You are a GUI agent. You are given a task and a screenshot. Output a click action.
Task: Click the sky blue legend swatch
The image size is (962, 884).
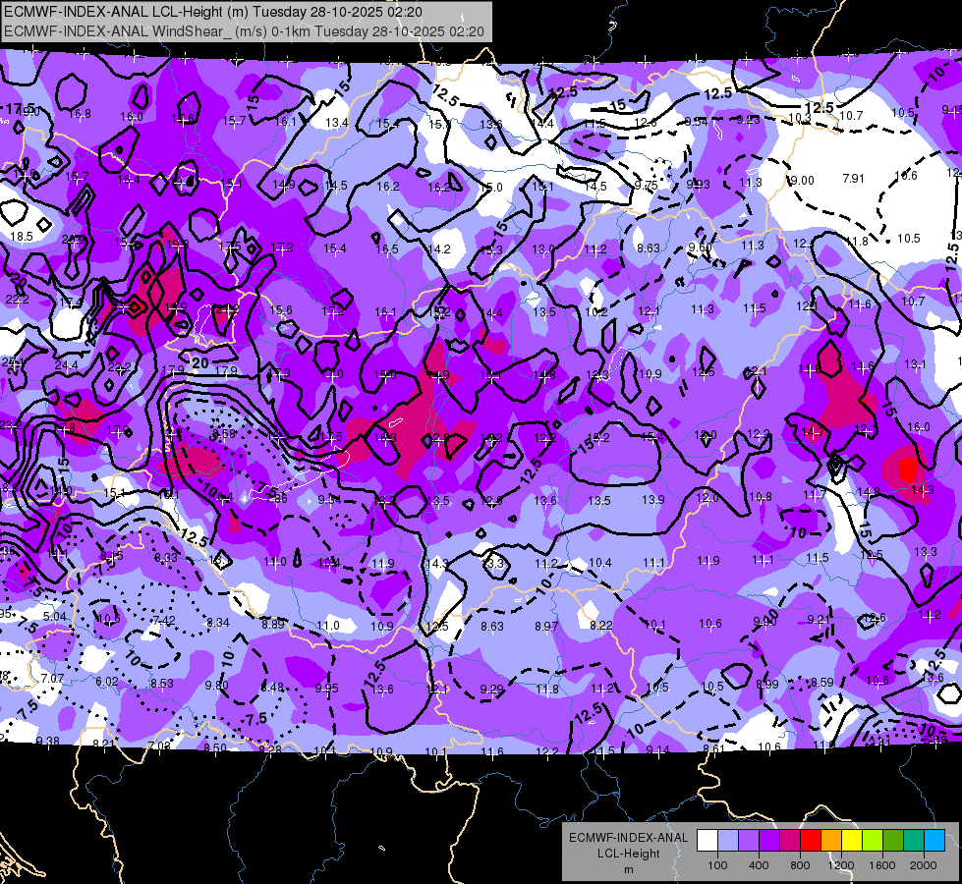934,841
